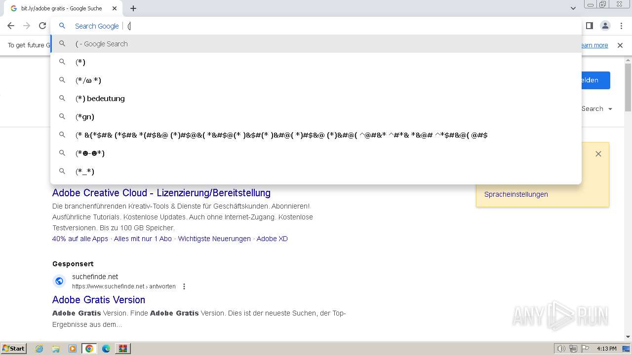Close the 'bit.ly/adobe gratis' tab
632x355 pixels.
[x=115, y=8]
